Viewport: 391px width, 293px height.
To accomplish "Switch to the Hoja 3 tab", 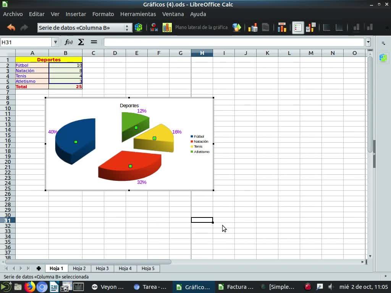I will coord(102,268).
